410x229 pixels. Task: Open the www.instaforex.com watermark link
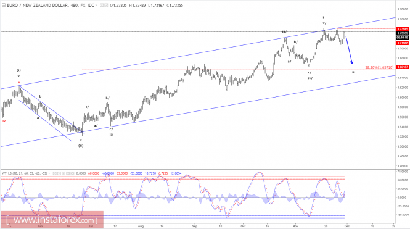point(52,220)
